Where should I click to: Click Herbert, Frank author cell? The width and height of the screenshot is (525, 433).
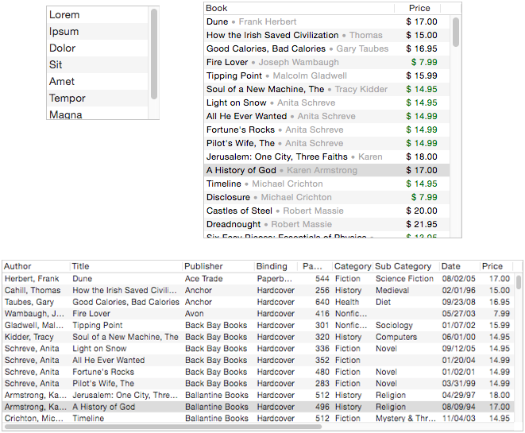[x=32, y=279]
